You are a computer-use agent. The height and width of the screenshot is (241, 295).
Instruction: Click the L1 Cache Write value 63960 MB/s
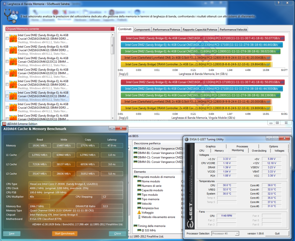[64, 155]
